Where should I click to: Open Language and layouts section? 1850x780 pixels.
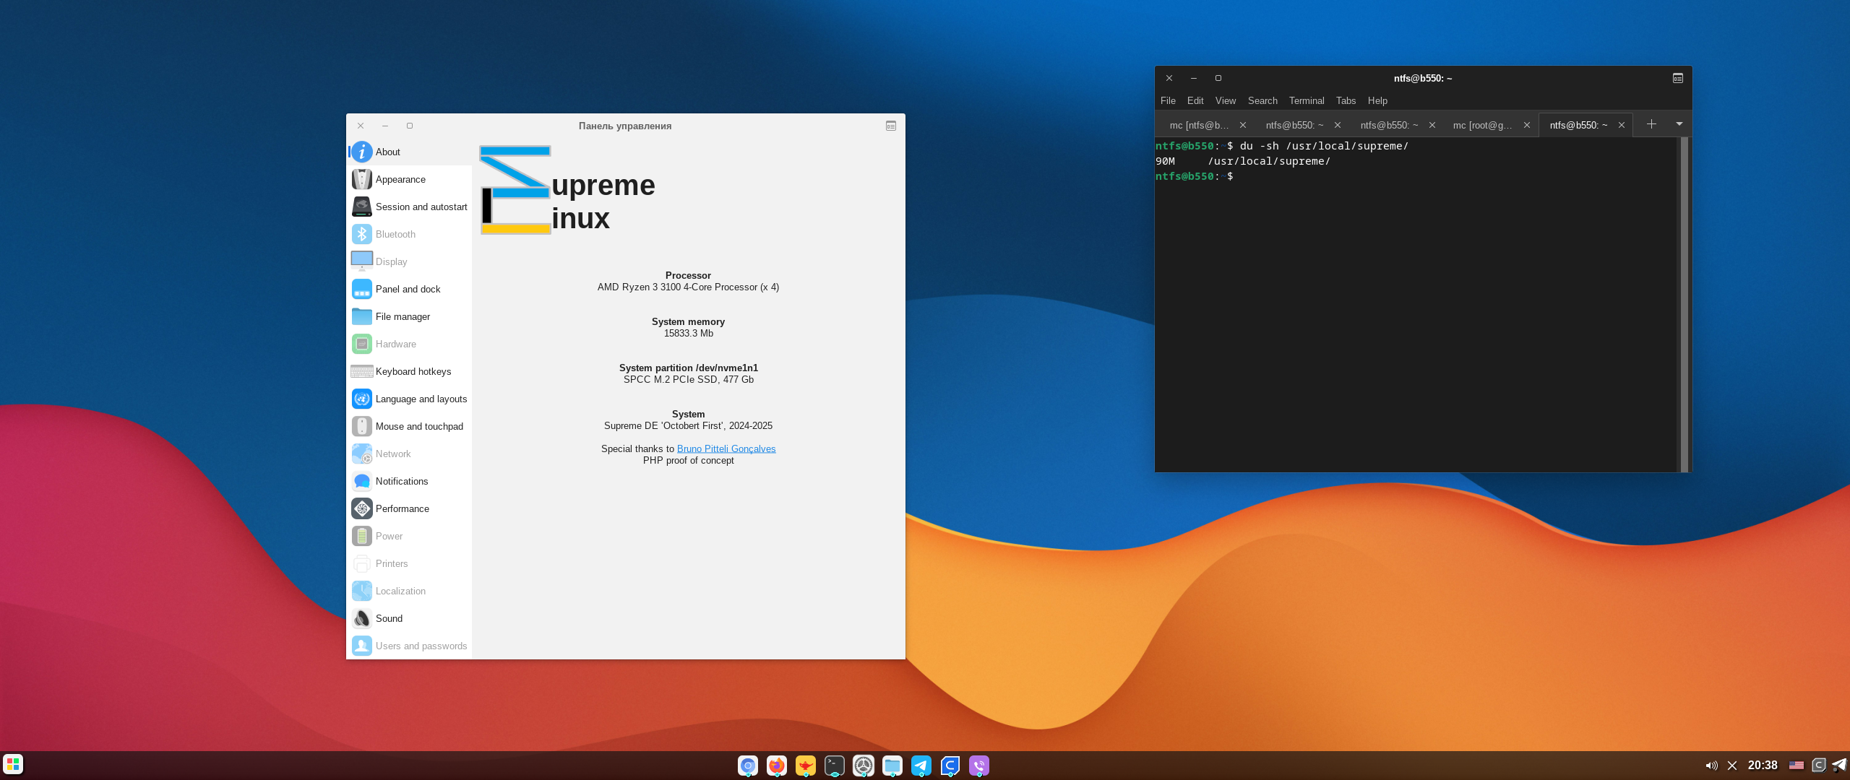[x=421, y=399]
